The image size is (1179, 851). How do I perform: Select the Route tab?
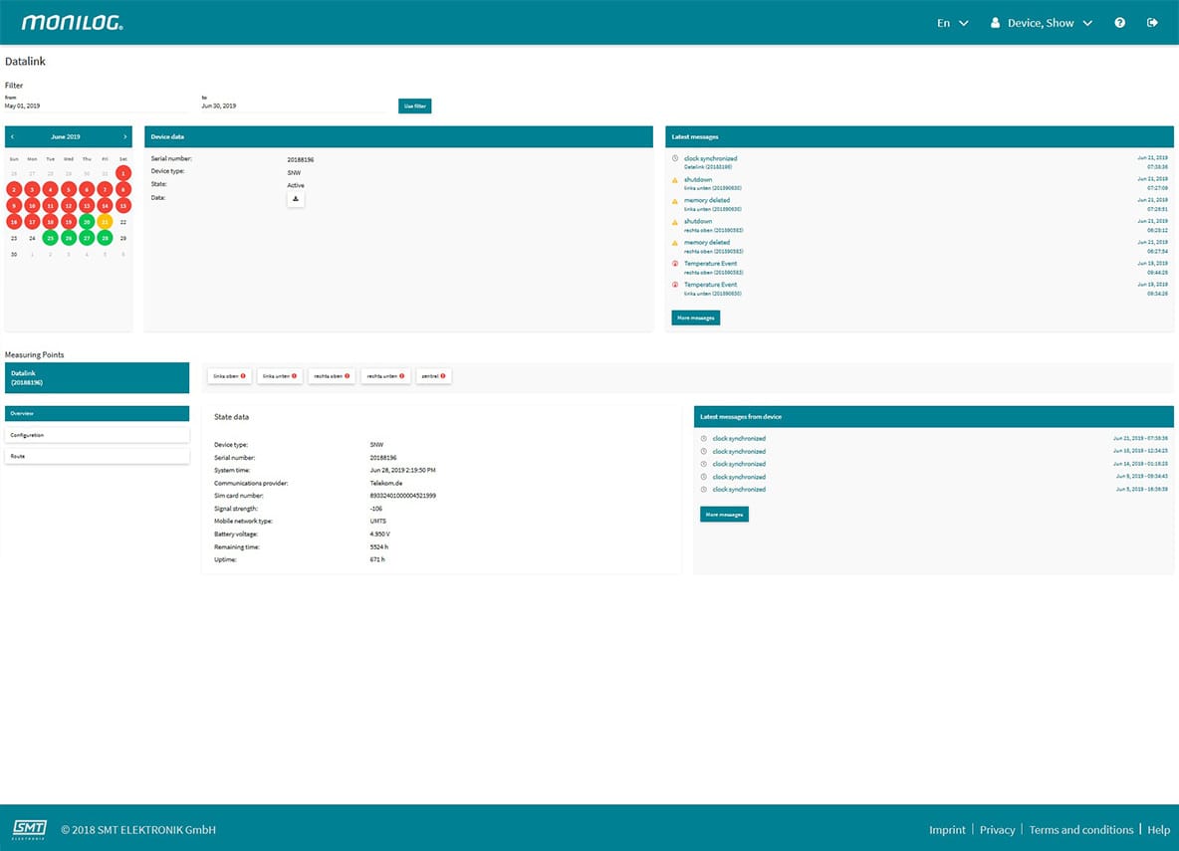click(x=97, y=456)
